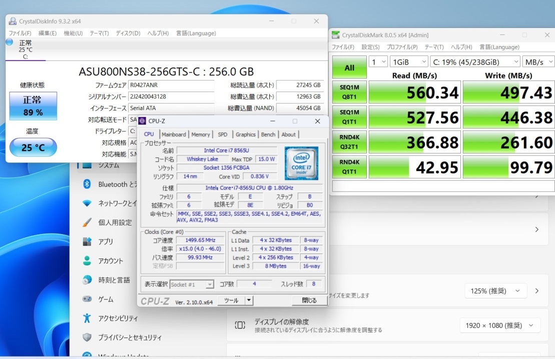The height and width of the screenshot is (359, 555).
Task: Click the blue disk status circle for drive C:
Action: (10, 42)
